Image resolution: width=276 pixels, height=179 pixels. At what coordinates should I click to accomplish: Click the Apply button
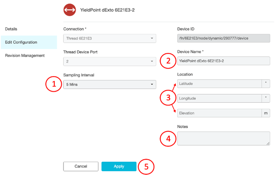pos(119,167)
